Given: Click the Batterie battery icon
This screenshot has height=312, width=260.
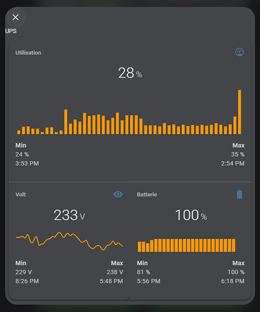Looking at the screenshot, I should [x=239, y=194].
